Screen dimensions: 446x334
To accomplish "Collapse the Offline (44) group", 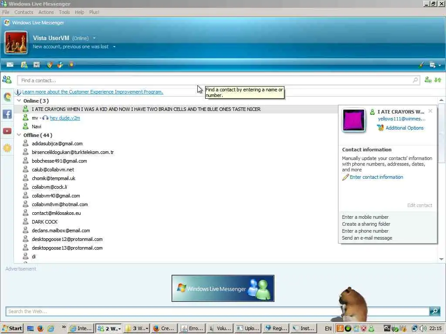I will tap(19, 135).
